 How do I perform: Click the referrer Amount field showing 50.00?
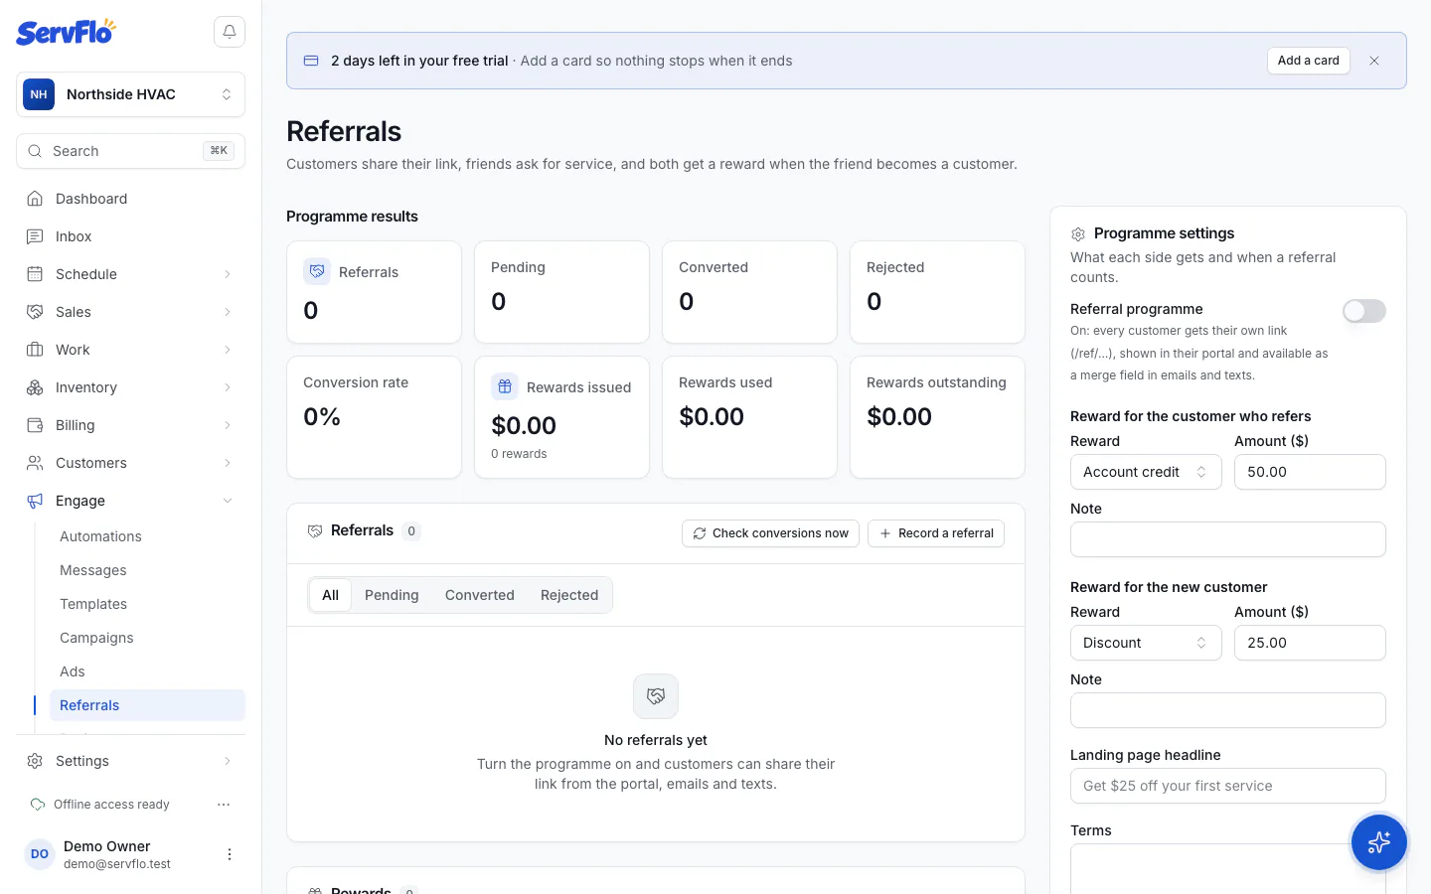[x=1310, y=472]
